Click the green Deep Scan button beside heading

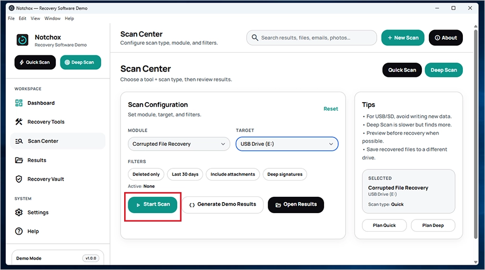pos(443,70)
